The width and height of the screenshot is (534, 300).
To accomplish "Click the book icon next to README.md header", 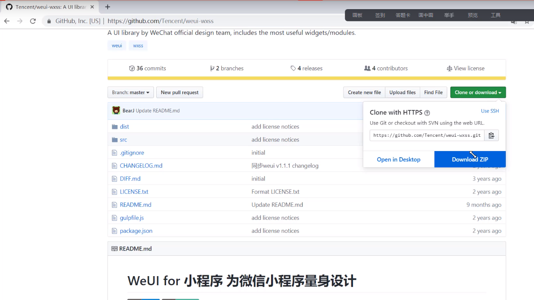I will (x=114, y=249).
